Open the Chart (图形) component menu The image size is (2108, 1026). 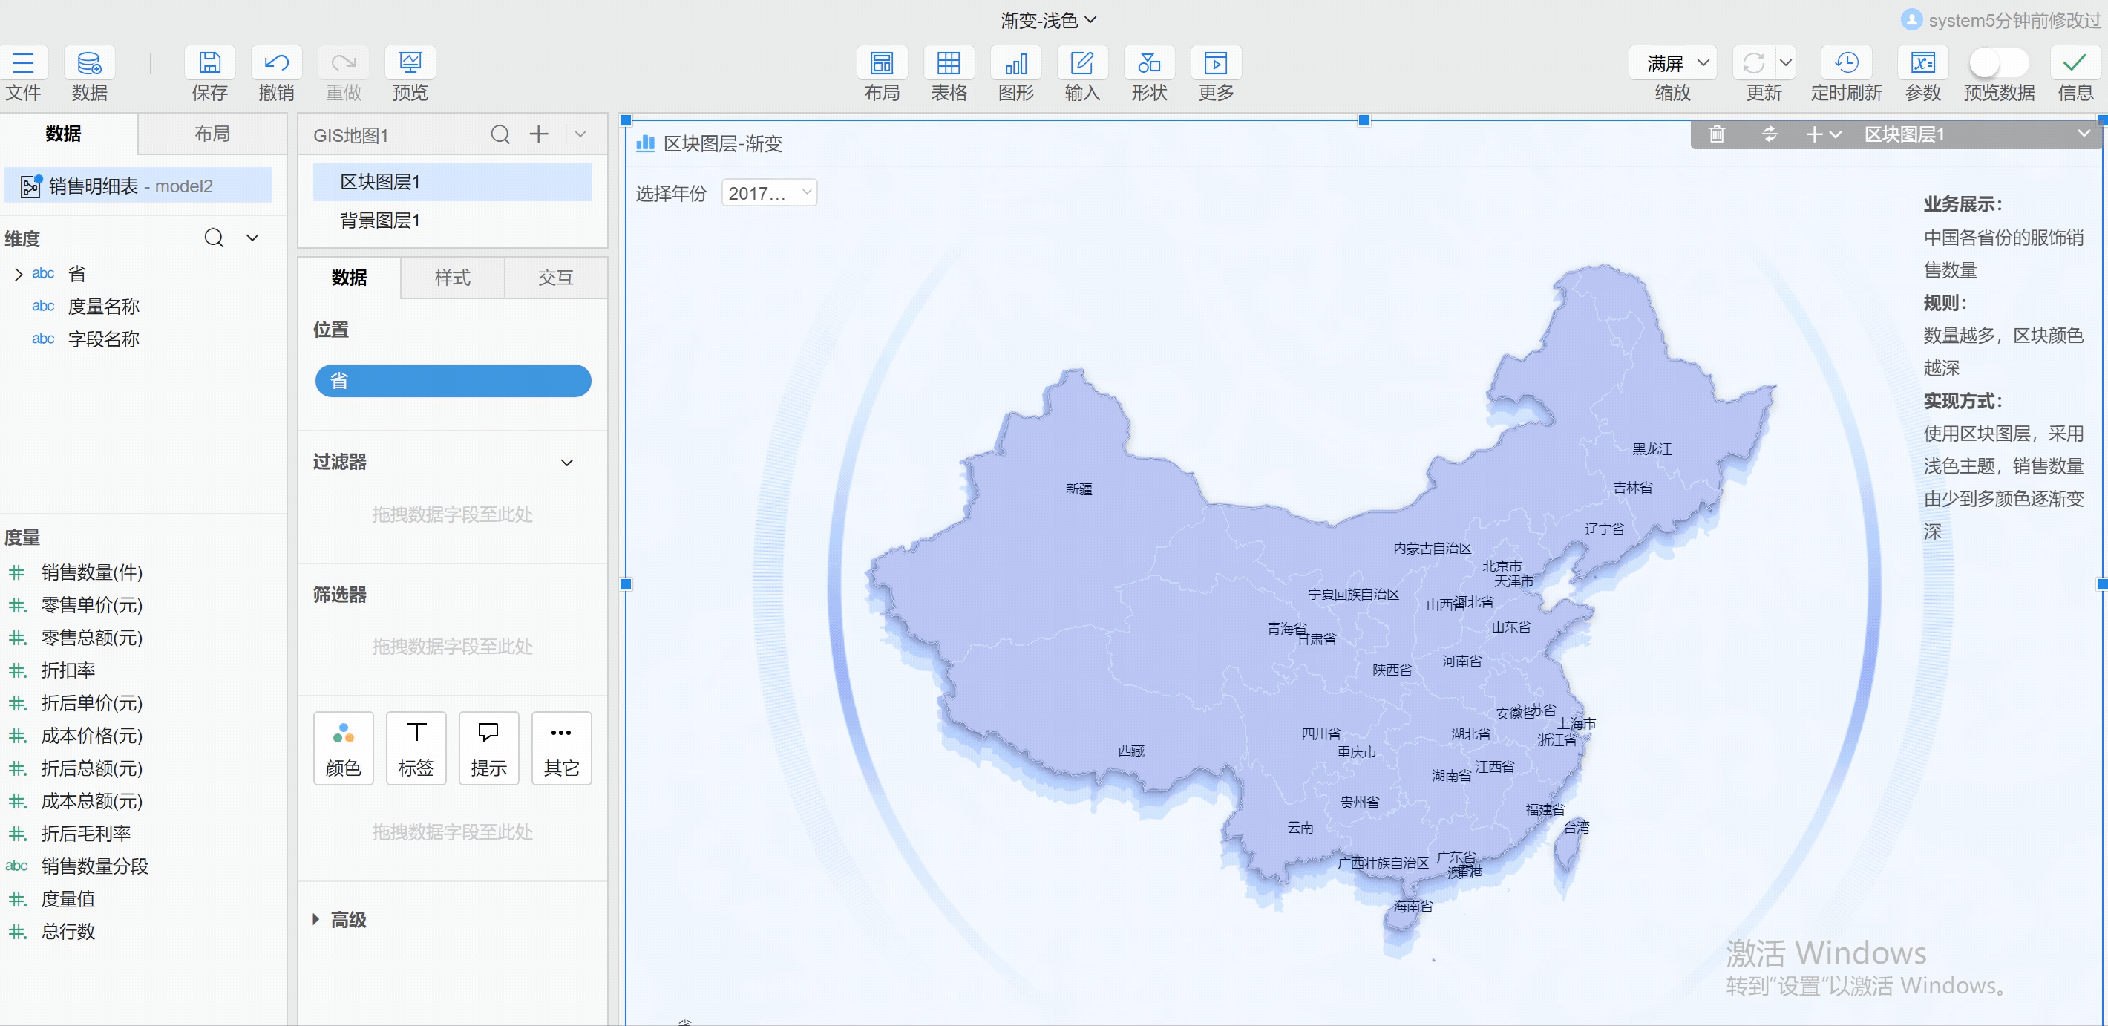point(1015,64)
